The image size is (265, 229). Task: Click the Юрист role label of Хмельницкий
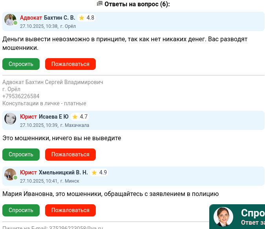point(28,172)
